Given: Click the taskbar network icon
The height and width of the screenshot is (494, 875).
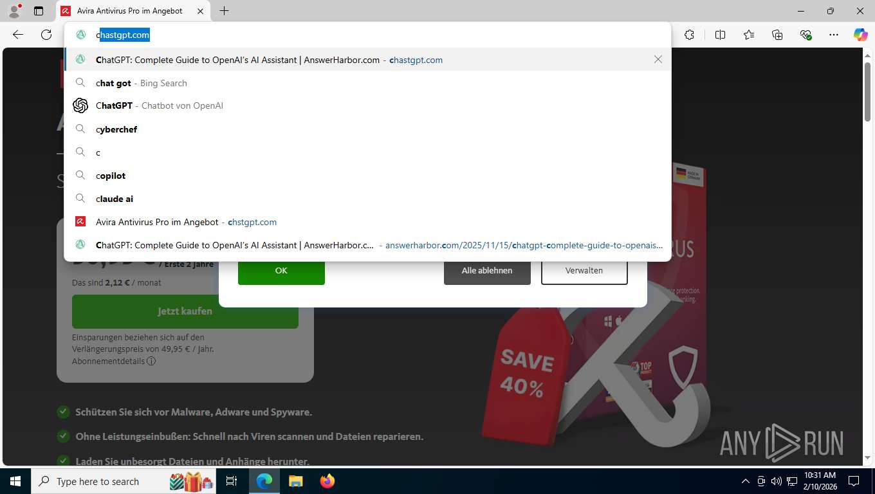Looking at the screenshot, I should [x=792, y=481].
